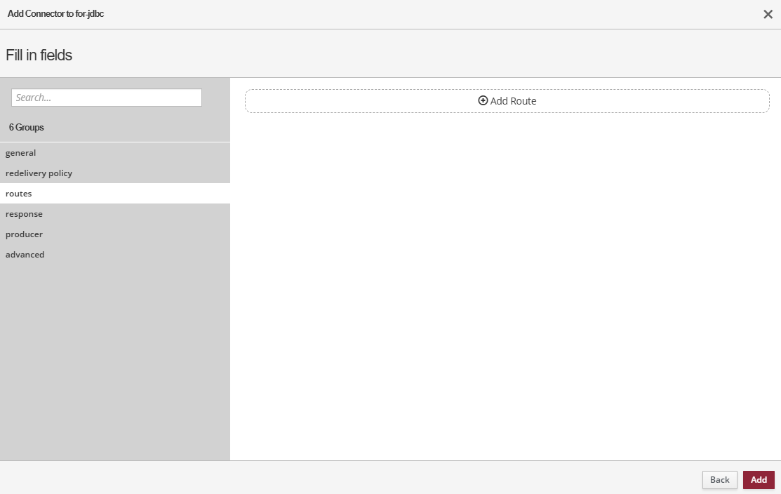Screen dimensions: 781x494
Task: Click the Add Connector to for-jdbc title
Action: (56, 14)
